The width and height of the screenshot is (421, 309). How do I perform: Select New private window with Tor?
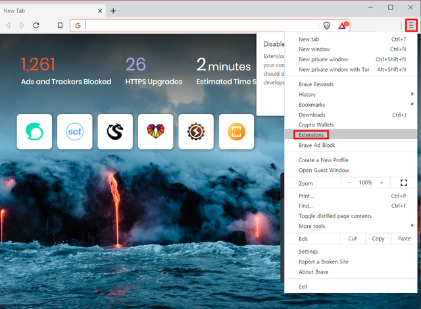click(351, 70)
